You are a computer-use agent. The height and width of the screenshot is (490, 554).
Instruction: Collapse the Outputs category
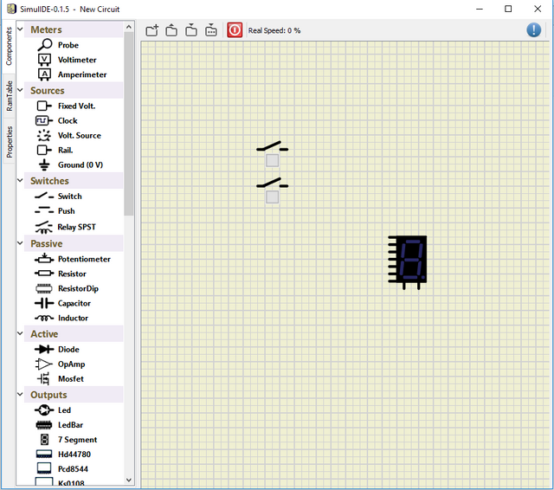pyautogui.click(x=20, y=394)
